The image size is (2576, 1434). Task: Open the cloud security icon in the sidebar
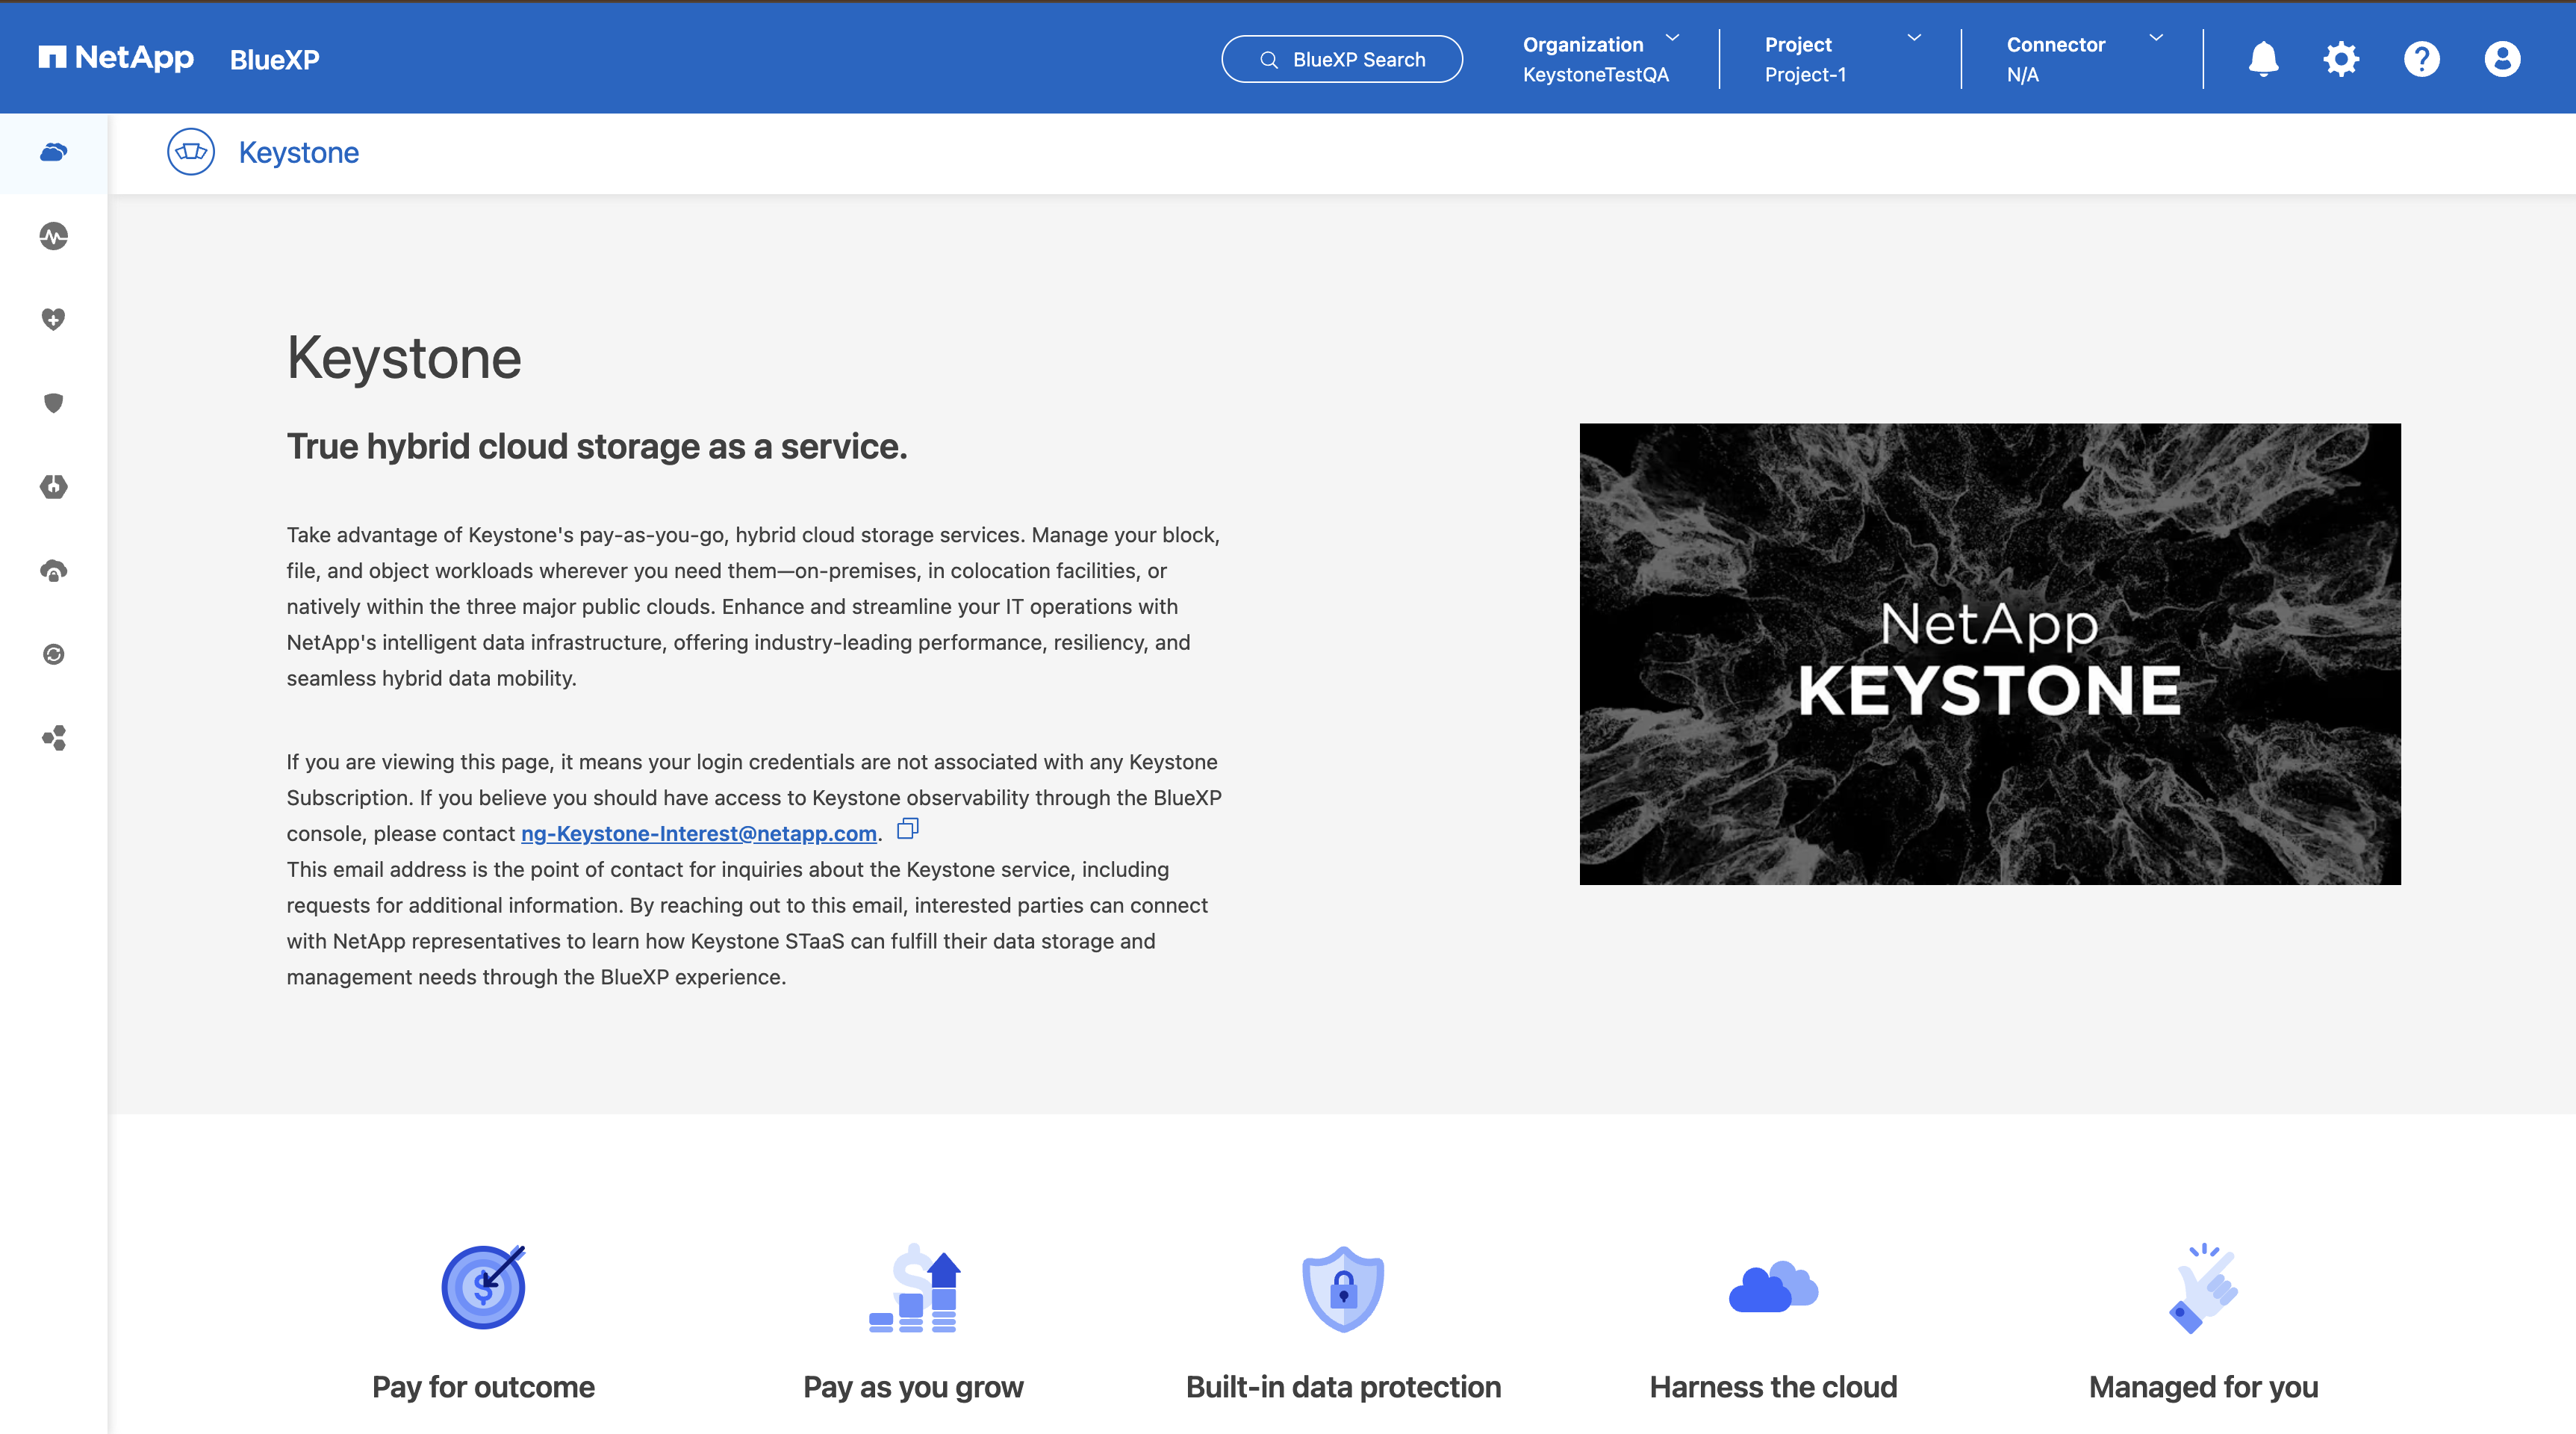pos(52,571)
